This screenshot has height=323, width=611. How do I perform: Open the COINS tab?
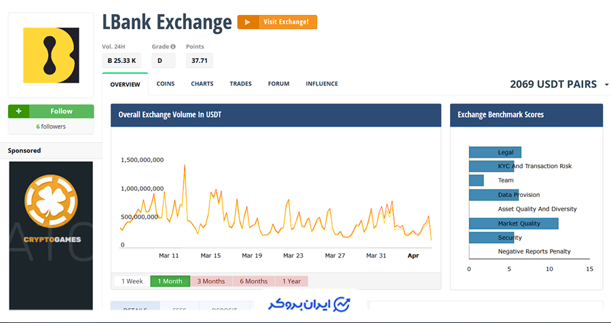click(165, 84)
